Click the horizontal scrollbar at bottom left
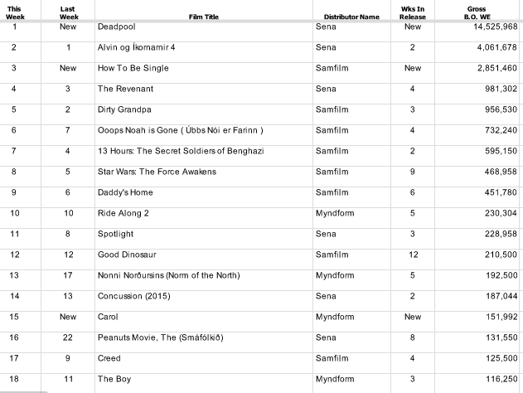523x393 pixels. tap(24, 391)
